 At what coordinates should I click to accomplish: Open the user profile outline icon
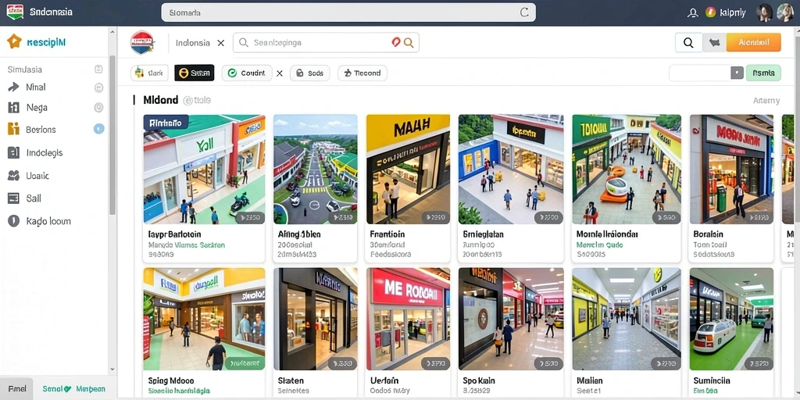(x=692, y=12)
